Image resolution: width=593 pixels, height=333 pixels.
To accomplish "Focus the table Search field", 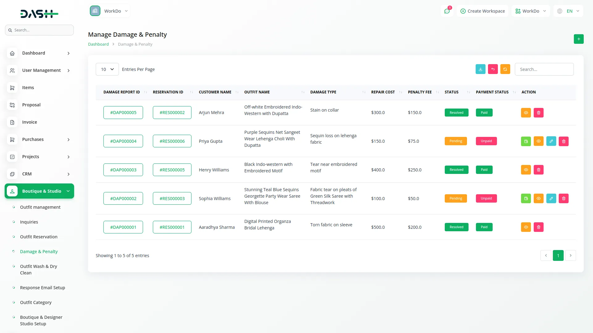I will tap(544, 69).
